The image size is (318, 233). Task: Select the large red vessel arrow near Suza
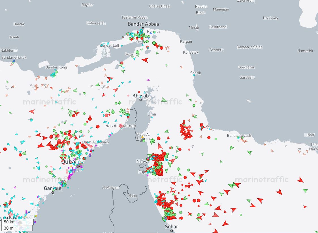145,60
